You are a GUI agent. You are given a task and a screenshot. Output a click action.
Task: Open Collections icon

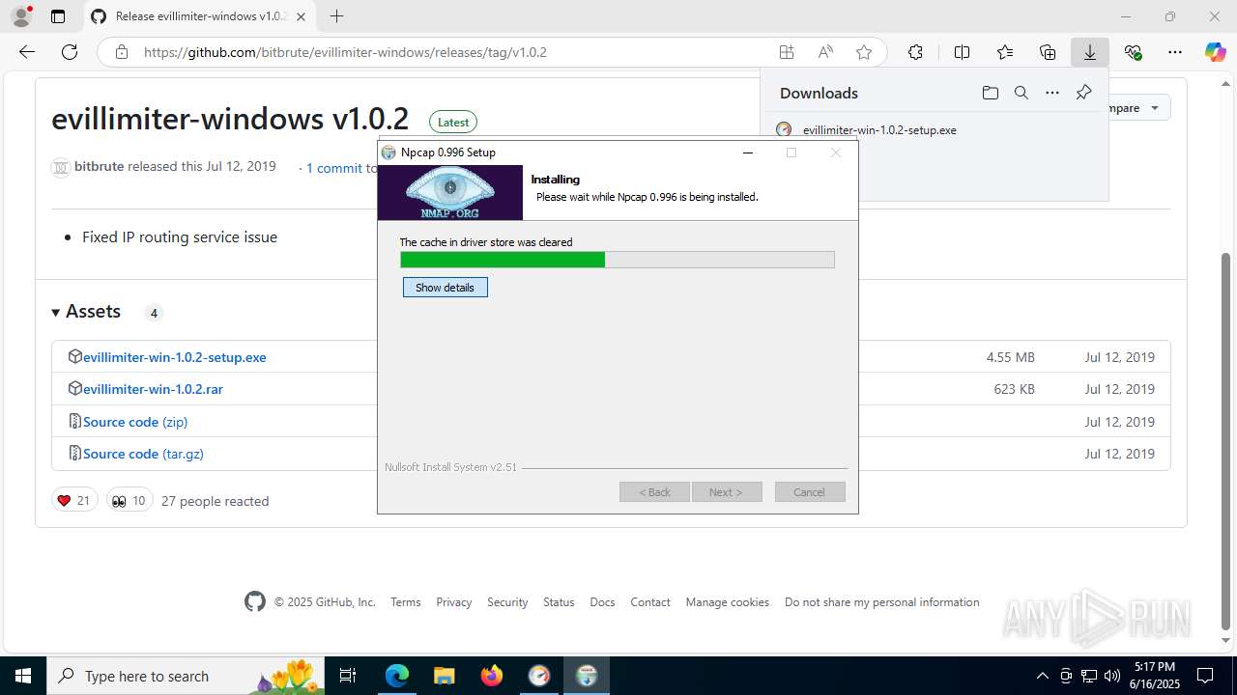click(1048, 52)
